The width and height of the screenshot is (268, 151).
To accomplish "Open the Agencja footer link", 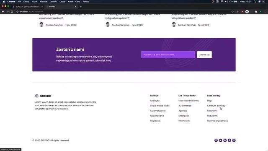I will (x=183, y=111).
